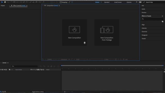The height and width of the screenshot is (93, 165).
Task: Click the new animation preset icon
Action: click(163, 22)
